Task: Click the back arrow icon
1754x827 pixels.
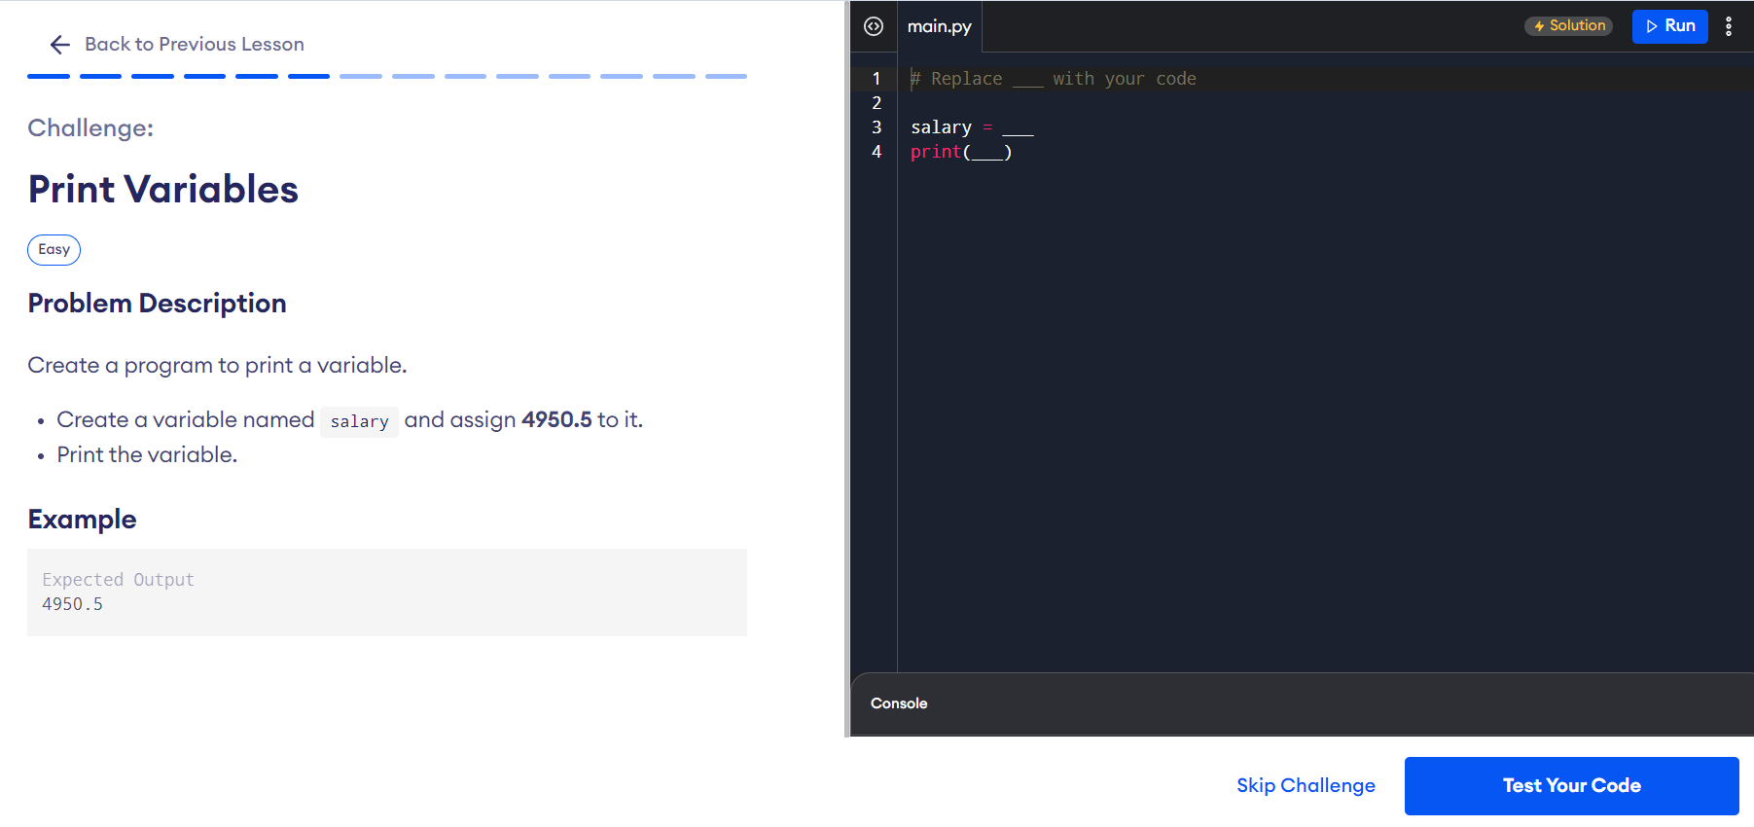Action: point(60,45)
